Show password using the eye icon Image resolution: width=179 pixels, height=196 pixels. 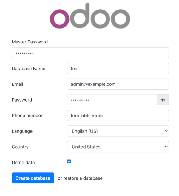coord(163,100)
